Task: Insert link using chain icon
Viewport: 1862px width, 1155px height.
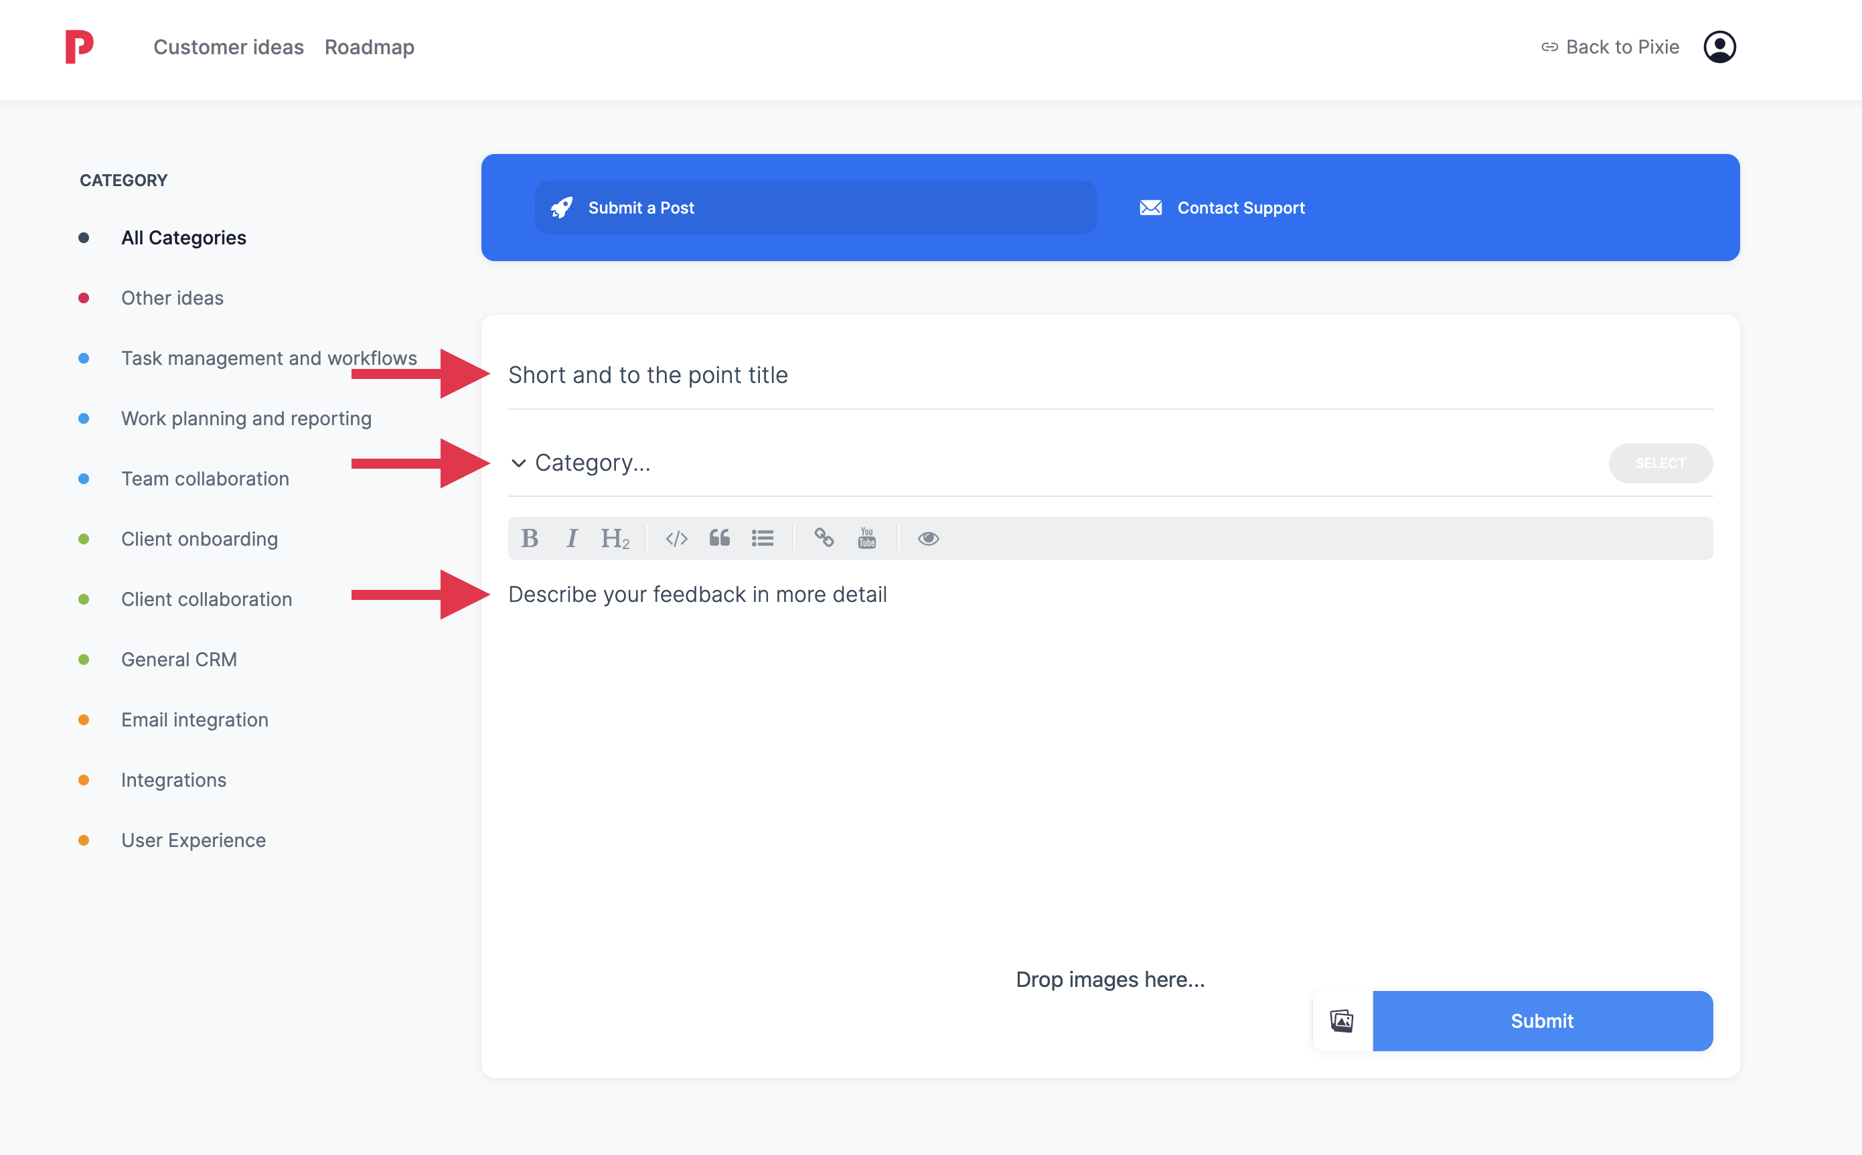Action: tap(824, 538)
